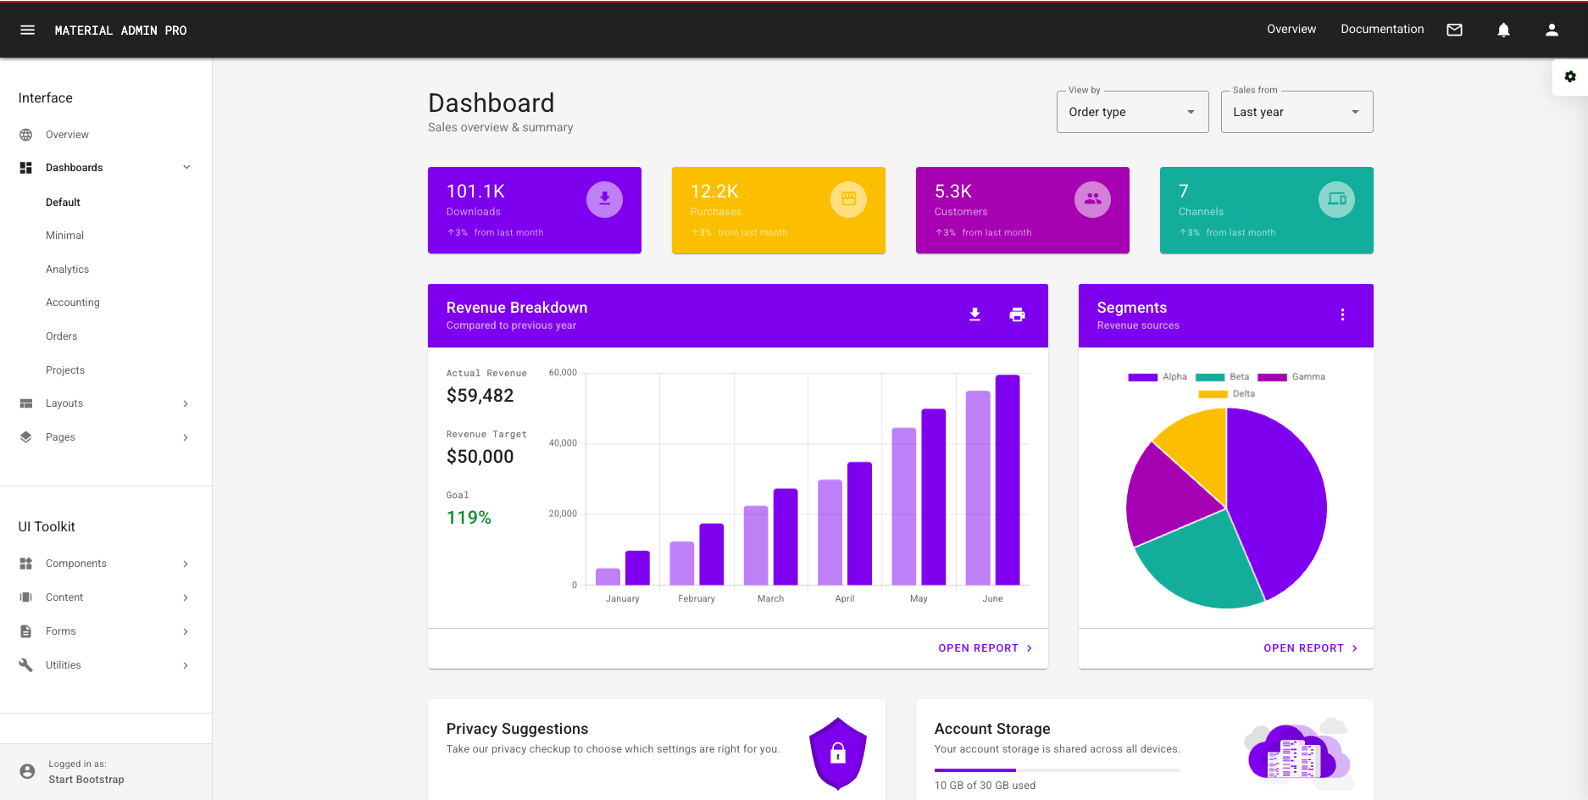The image size is (1588, 800).
Task: Open the three-dot menu on Segments card
Action: (x=1342, y=314)
